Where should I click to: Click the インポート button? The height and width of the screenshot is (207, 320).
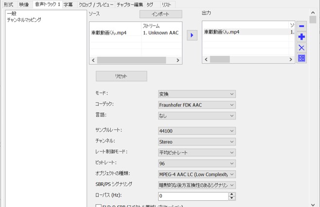tap(161, 14)
